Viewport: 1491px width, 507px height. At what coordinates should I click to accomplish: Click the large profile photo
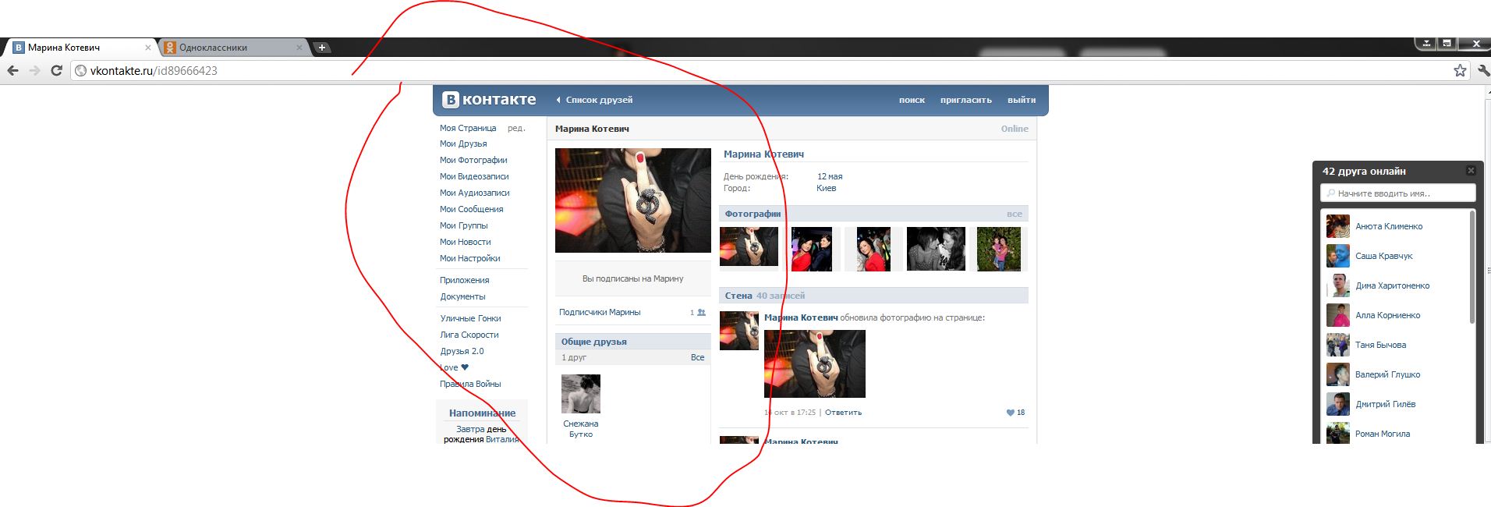tap(632, 200)
